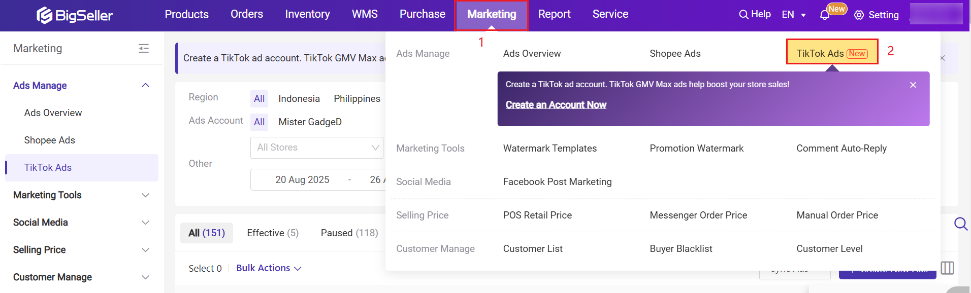The image size is (971, 293).
Task: Open the WMS menu
Action: [365, 14]
